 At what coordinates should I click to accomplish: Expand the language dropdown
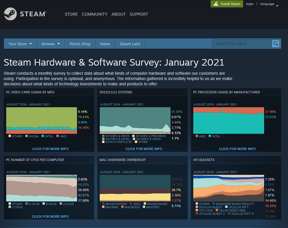tap(269, 4)
